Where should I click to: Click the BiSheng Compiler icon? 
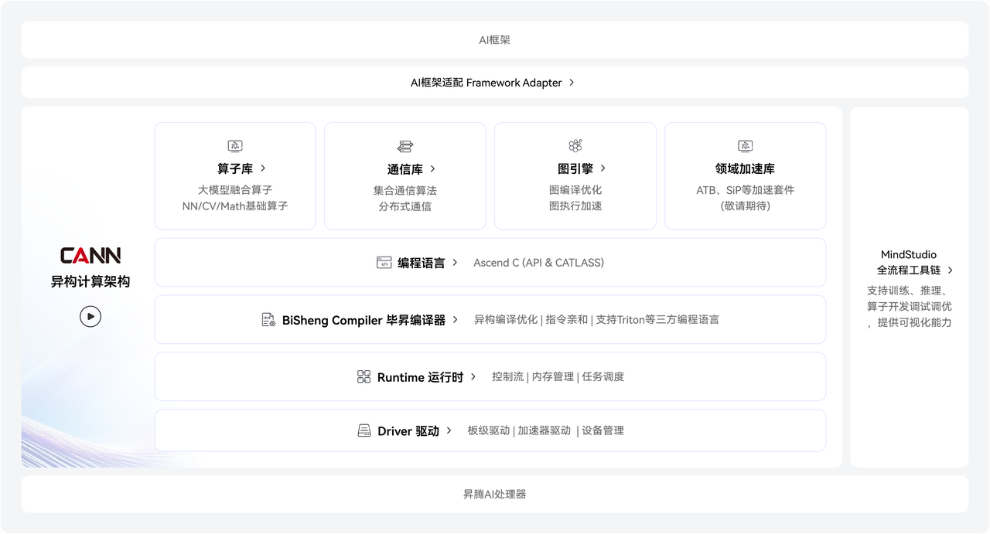(x=268, y=319)
